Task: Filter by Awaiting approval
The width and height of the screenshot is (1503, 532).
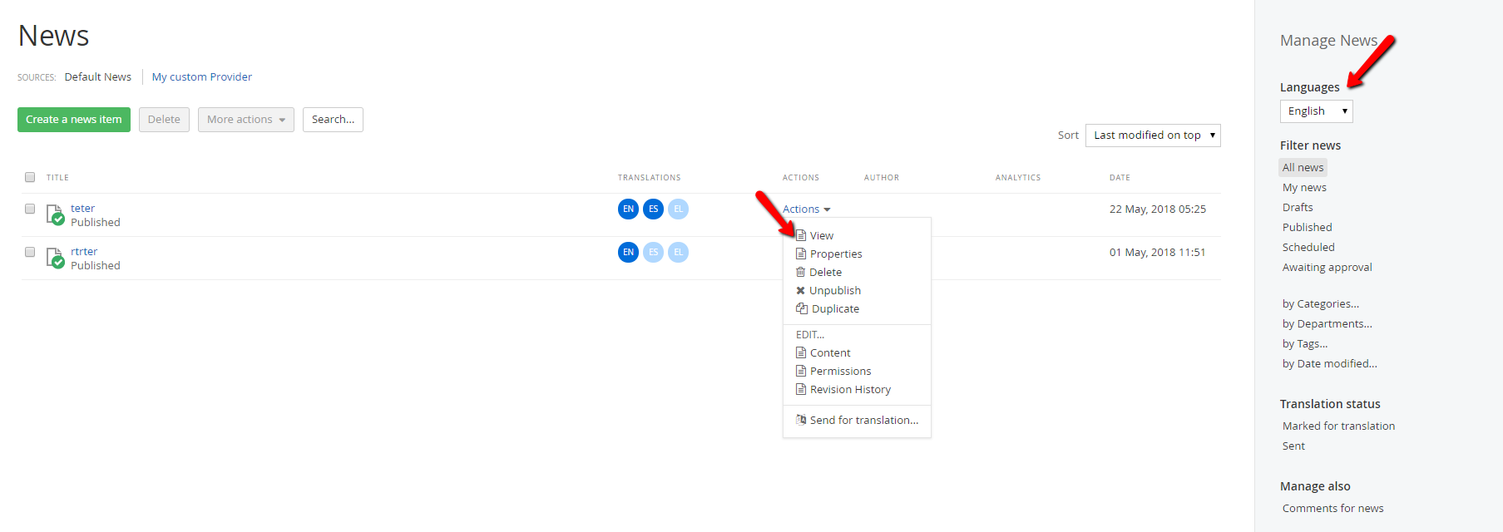Action: pyautogui.click(x=1327, y=267)
